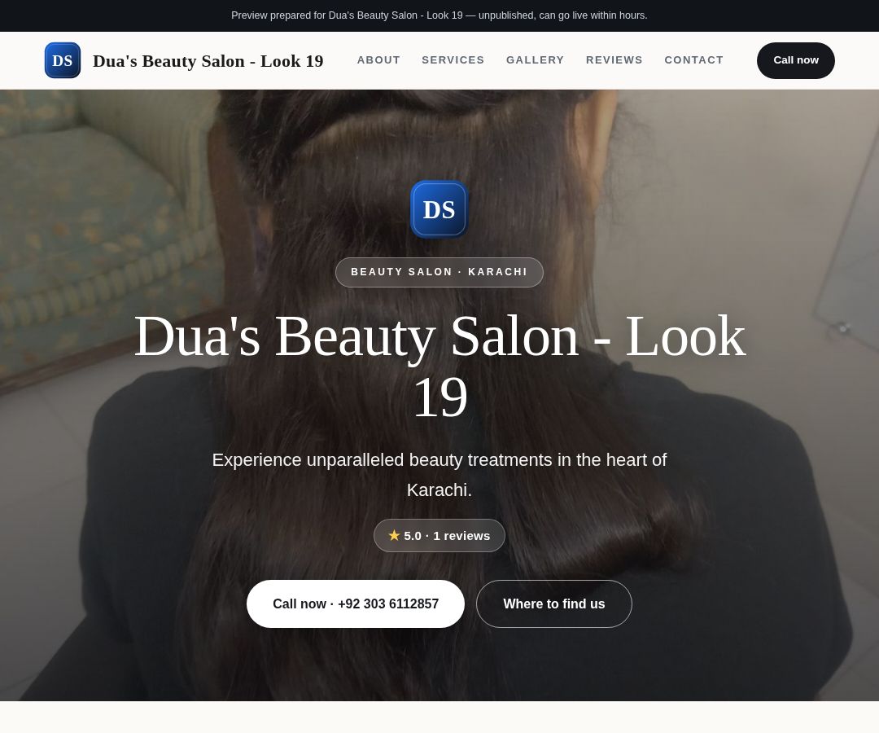The image size is (879, 733).
Task: Click the header salon name title
Action: tap(208, 60)
